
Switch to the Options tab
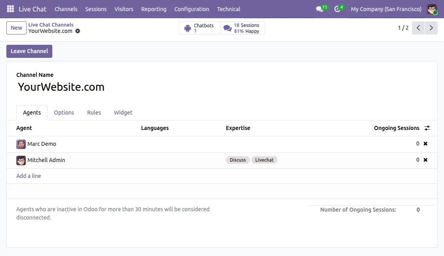[x=64, y=113]
